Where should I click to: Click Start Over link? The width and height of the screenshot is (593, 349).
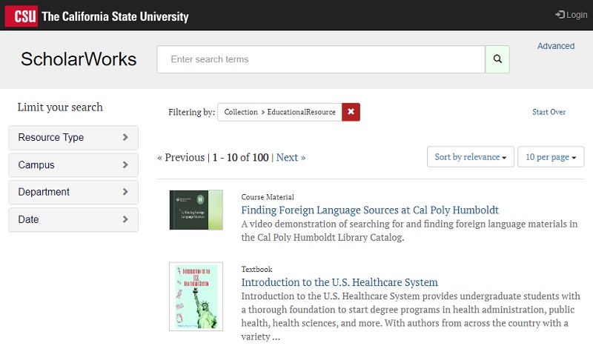click(549, 112)
